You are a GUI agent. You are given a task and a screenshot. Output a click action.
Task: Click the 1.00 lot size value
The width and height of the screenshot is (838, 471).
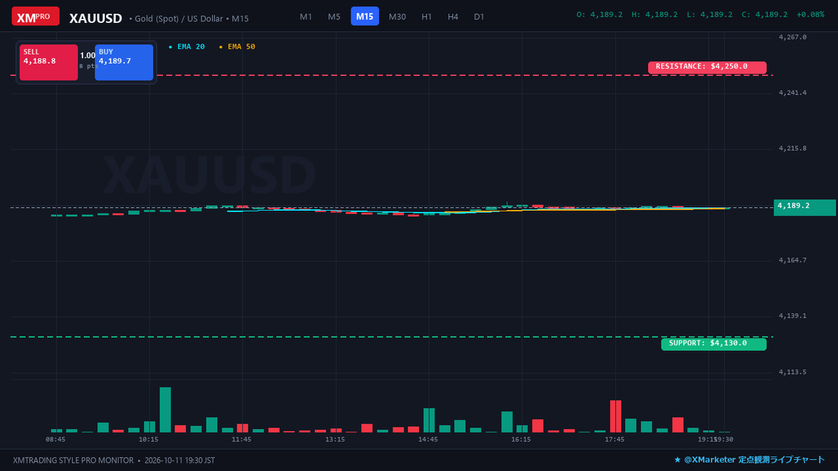pos(87,55)
